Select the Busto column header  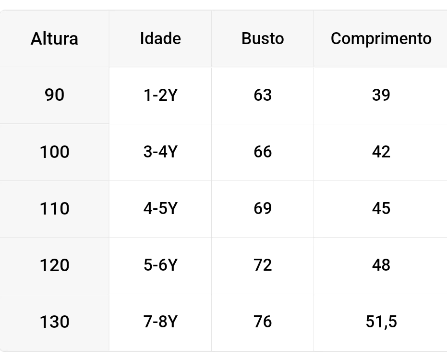263,38
